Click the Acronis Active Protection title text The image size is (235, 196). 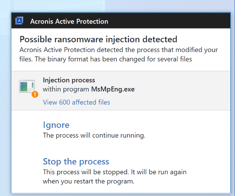click(x=69, y=21)
